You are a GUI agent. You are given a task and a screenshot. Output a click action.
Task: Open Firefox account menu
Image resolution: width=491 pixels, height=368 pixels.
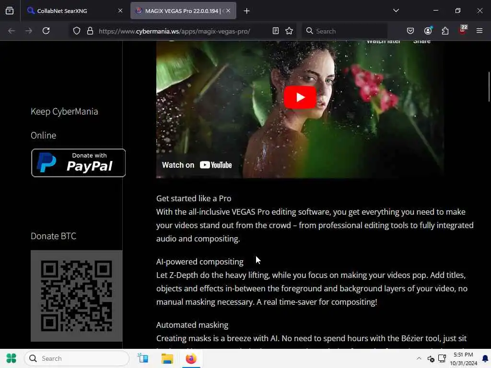coord(428,31)
